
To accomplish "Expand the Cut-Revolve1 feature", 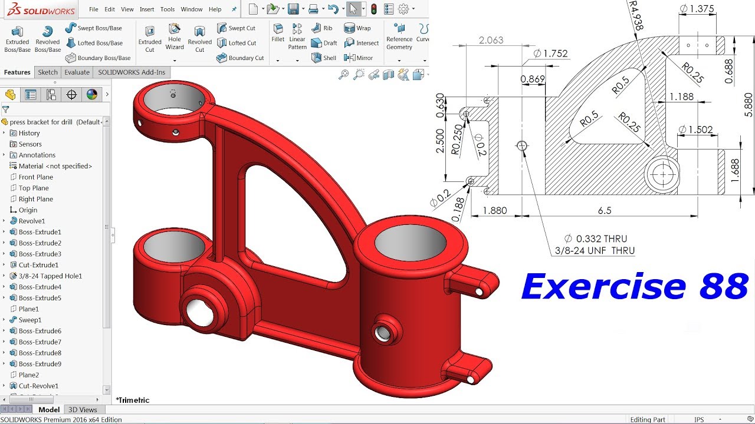I will pyautogui.click(x=5, y=386).
